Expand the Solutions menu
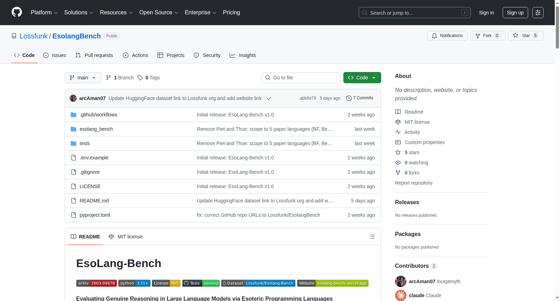 coord(79,13)
